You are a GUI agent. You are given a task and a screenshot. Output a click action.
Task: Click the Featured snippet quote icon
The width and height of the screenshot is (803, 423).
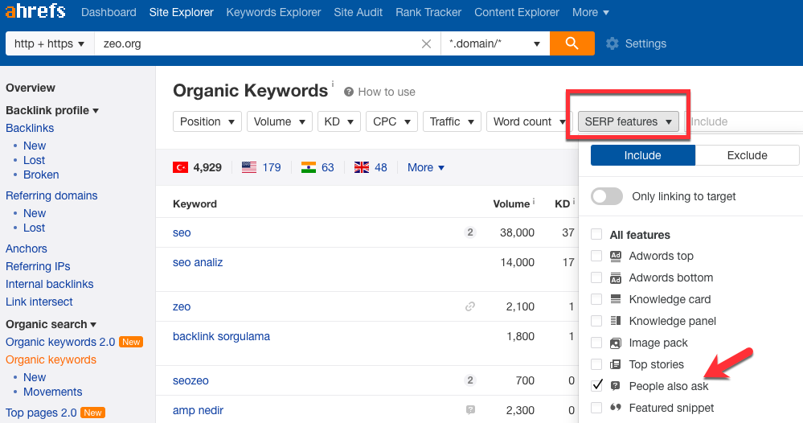tap(616, 408)
